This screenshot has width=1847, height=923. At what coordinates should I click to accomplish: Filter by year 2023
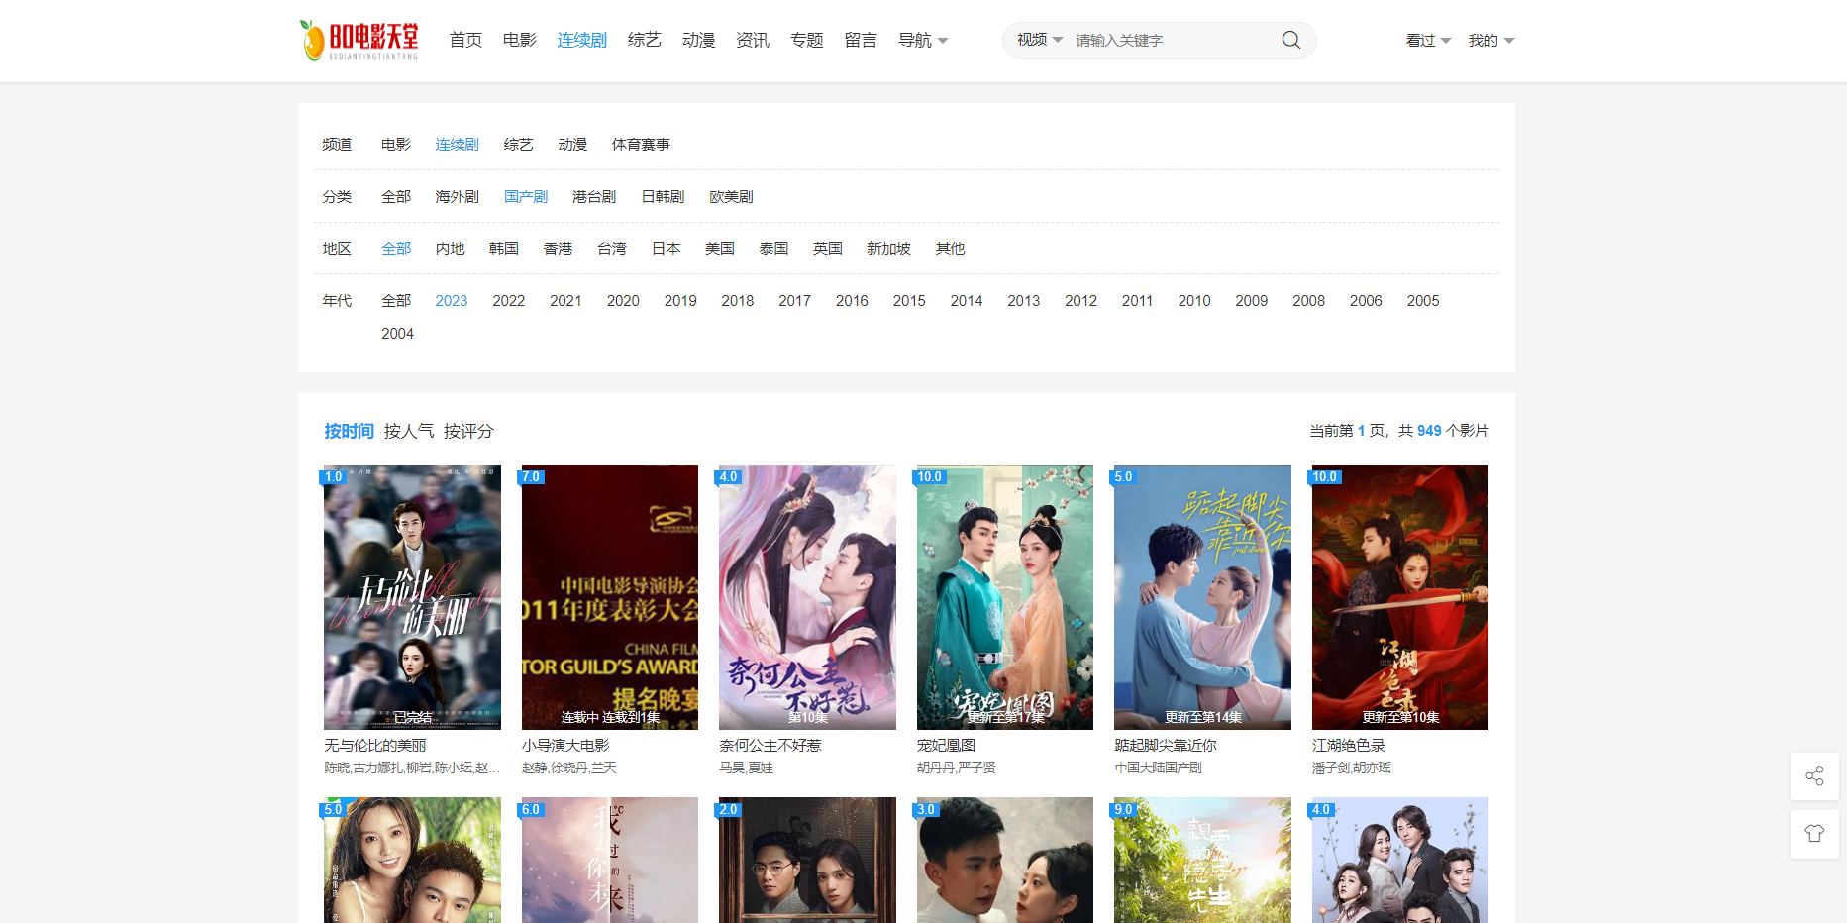pyautogui.click(x=452, y=301)
